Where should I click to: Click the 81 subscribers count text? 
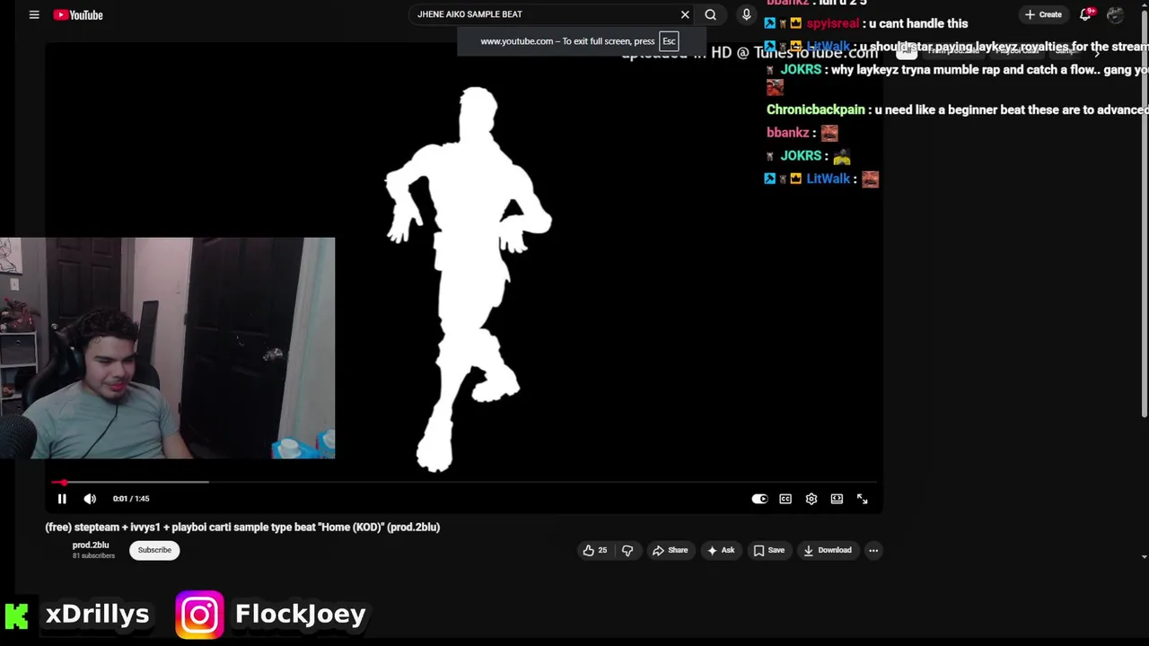pyautogui.click(x=93, y=556)
